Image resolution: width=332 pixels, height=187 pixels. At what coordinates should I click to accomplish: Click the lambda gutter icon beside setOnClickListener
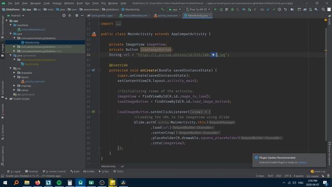click(x=93, y=112)
